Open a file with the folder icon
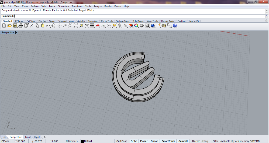269x143 pixels. pos(10,26)
